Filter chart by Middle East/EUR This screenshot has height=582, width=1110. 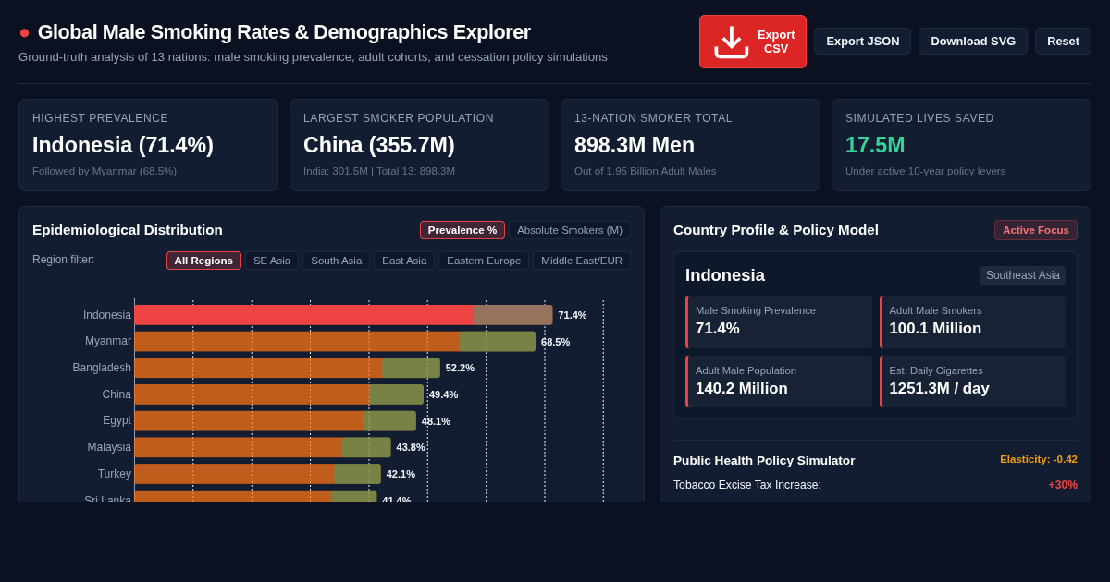pyautogui.click(x=582, y=261)
